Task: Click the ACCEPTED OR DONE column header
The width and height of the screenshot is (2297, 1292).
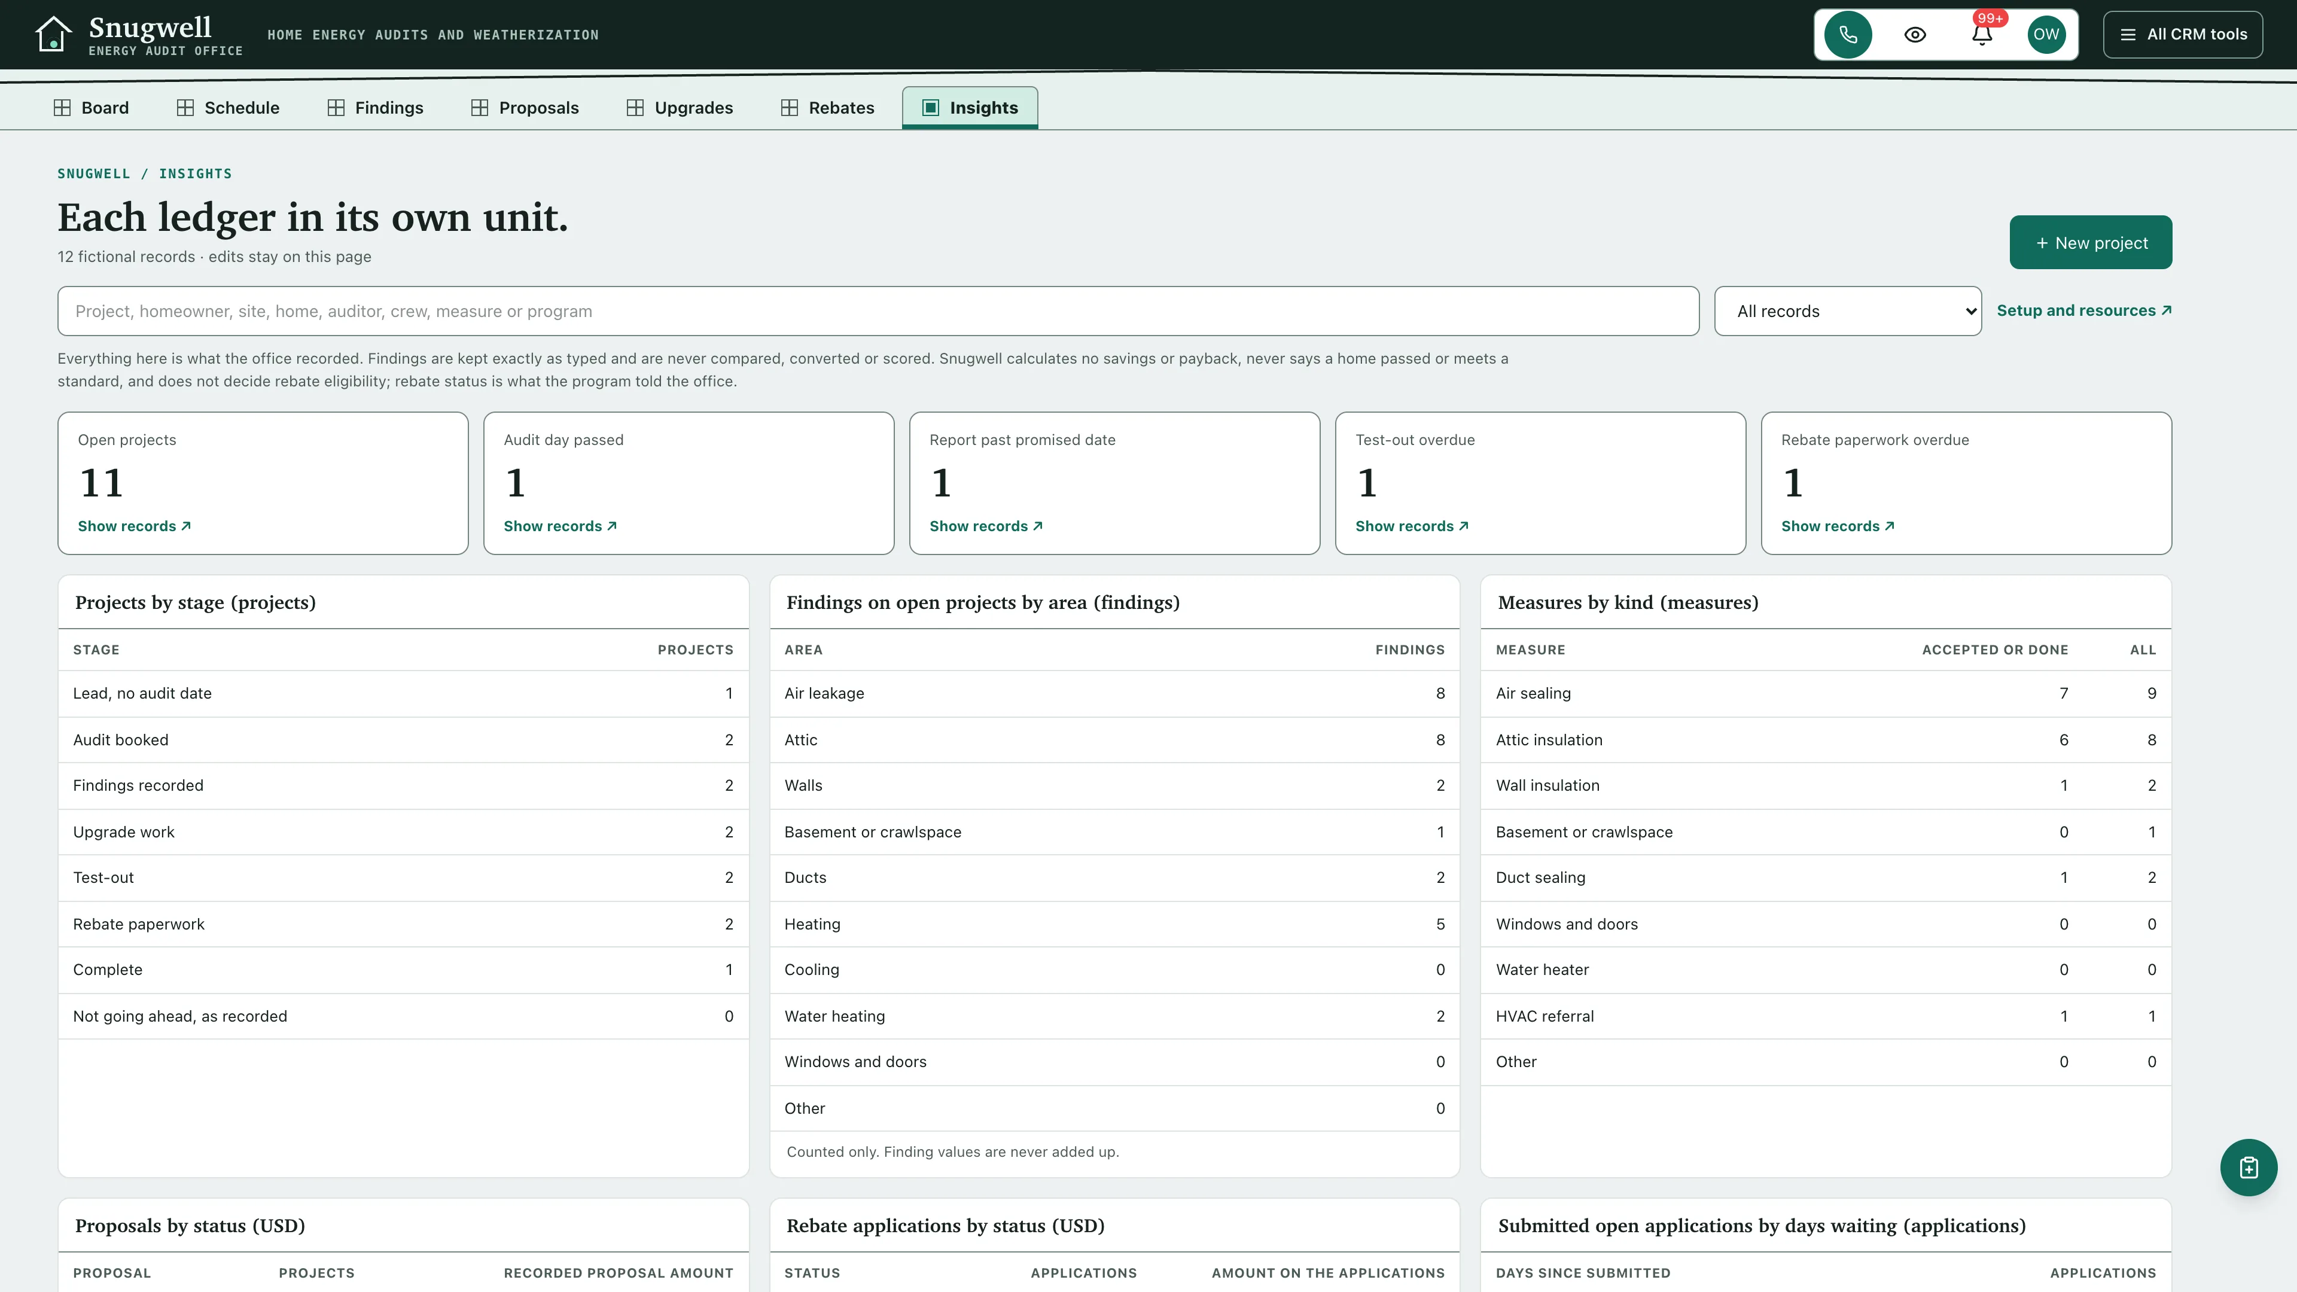Action: pyautogui.click(x=1995, y=650)
